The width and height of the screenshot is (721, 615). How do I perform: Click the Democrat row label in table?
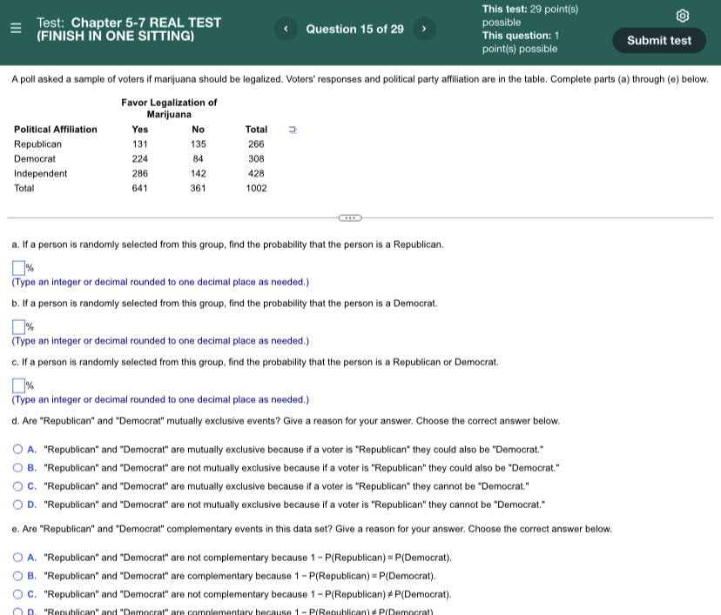(35, 159)
